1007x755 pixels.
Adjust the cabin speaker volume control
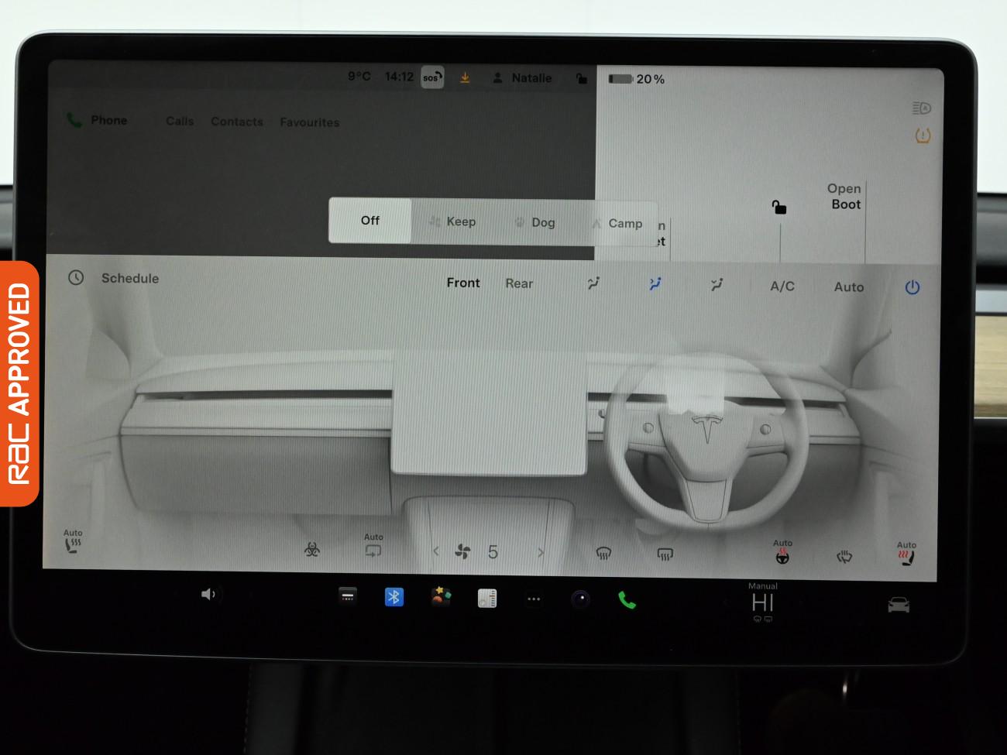click(208, 595)
